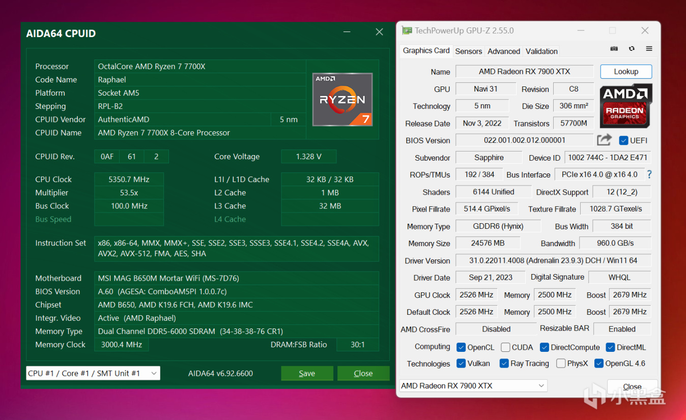
Task: Click the CPU Clock value "5350.7 MHz"
Action: (x=129, y=179)
